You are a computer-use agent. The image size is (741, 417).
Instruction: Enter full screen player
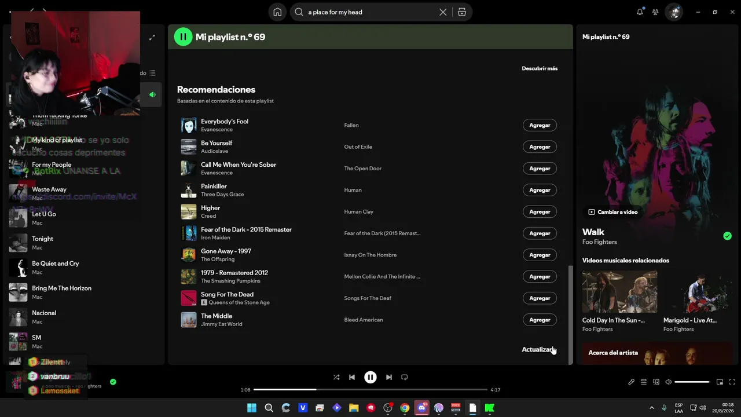coord(732,382)
